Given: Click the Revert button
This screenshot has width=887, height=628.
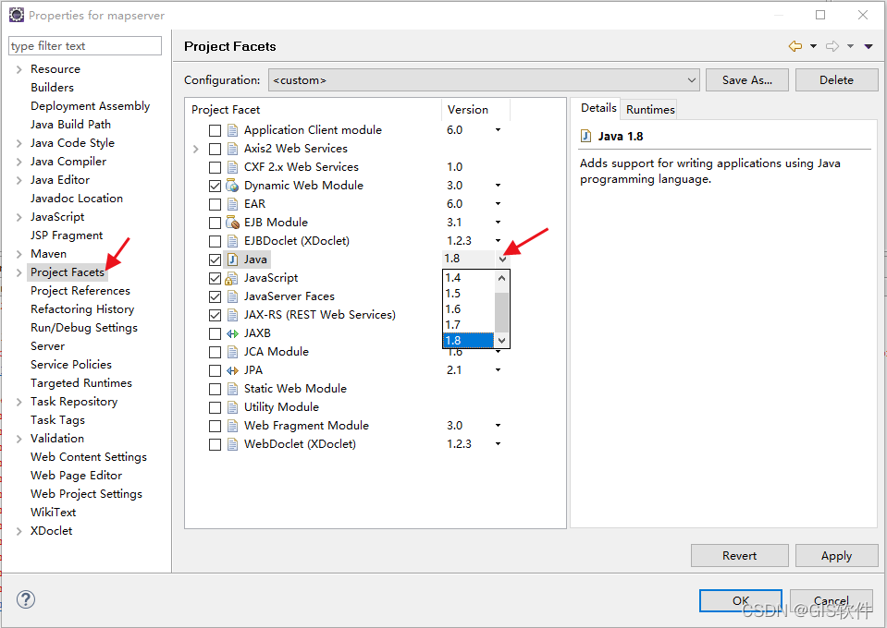Looking at the screenshot, I should (739, 556).
